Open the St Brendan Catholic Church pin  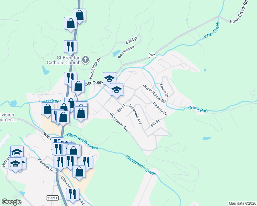tap(86, 59)
